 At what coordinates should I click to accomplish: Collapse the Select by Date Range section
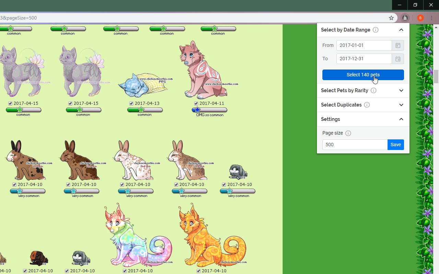401,30
